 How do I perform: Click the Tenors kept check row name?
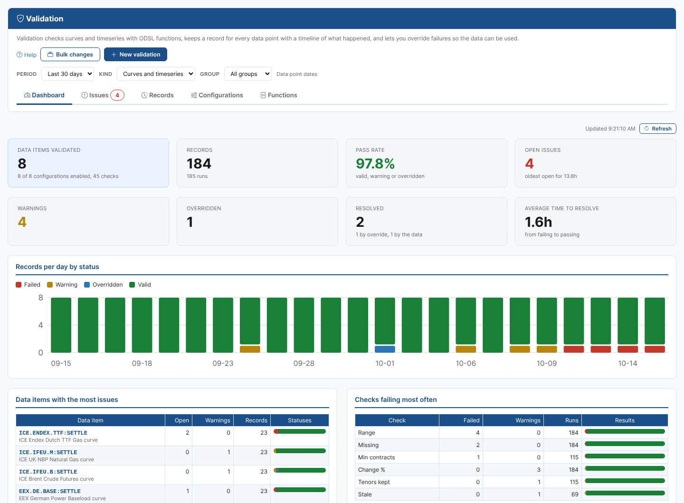[x=374, y=482]
